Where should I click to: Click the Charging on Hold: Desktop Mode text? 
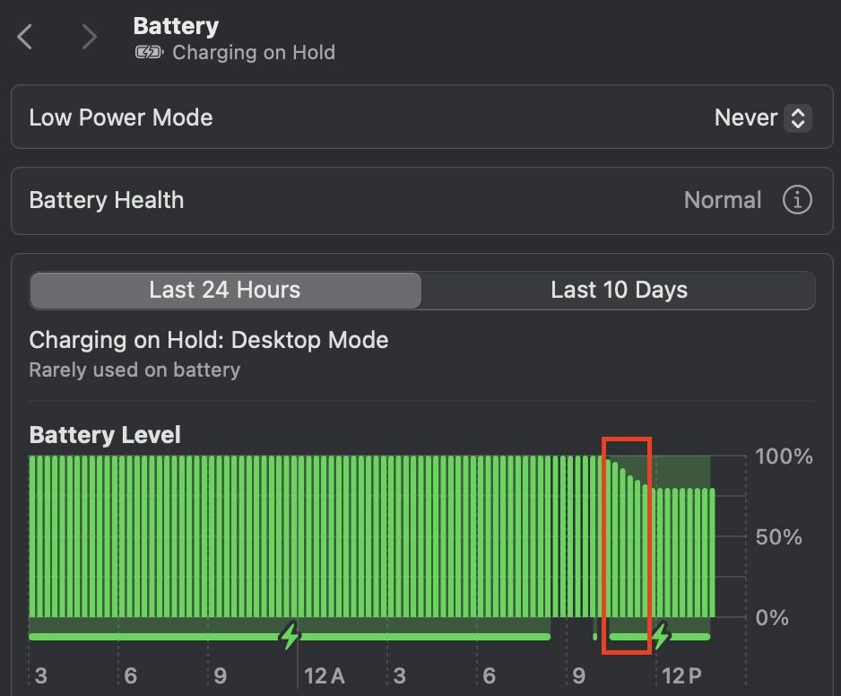(x=209, y=340)
